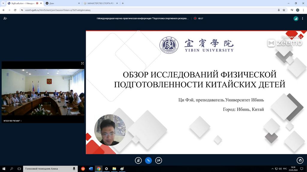Expand the Chrome tab search dropdown
This screenshot has width=307, height=172.
(x=3, y=3)
